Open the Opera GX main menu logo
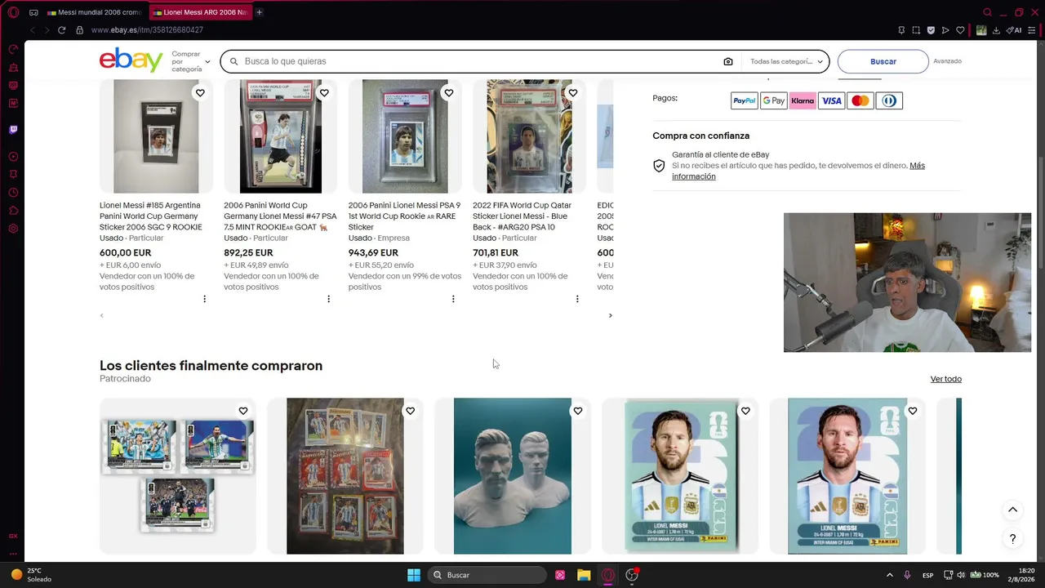 pyautogui.click(x=13, y=12)
